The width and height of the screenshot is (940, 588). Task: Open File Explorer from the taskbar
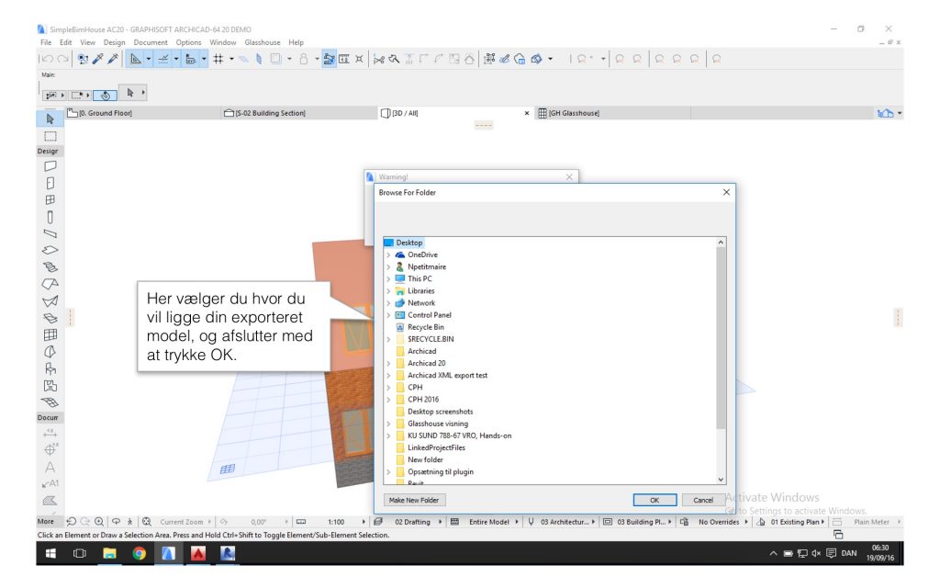point(109,553)
